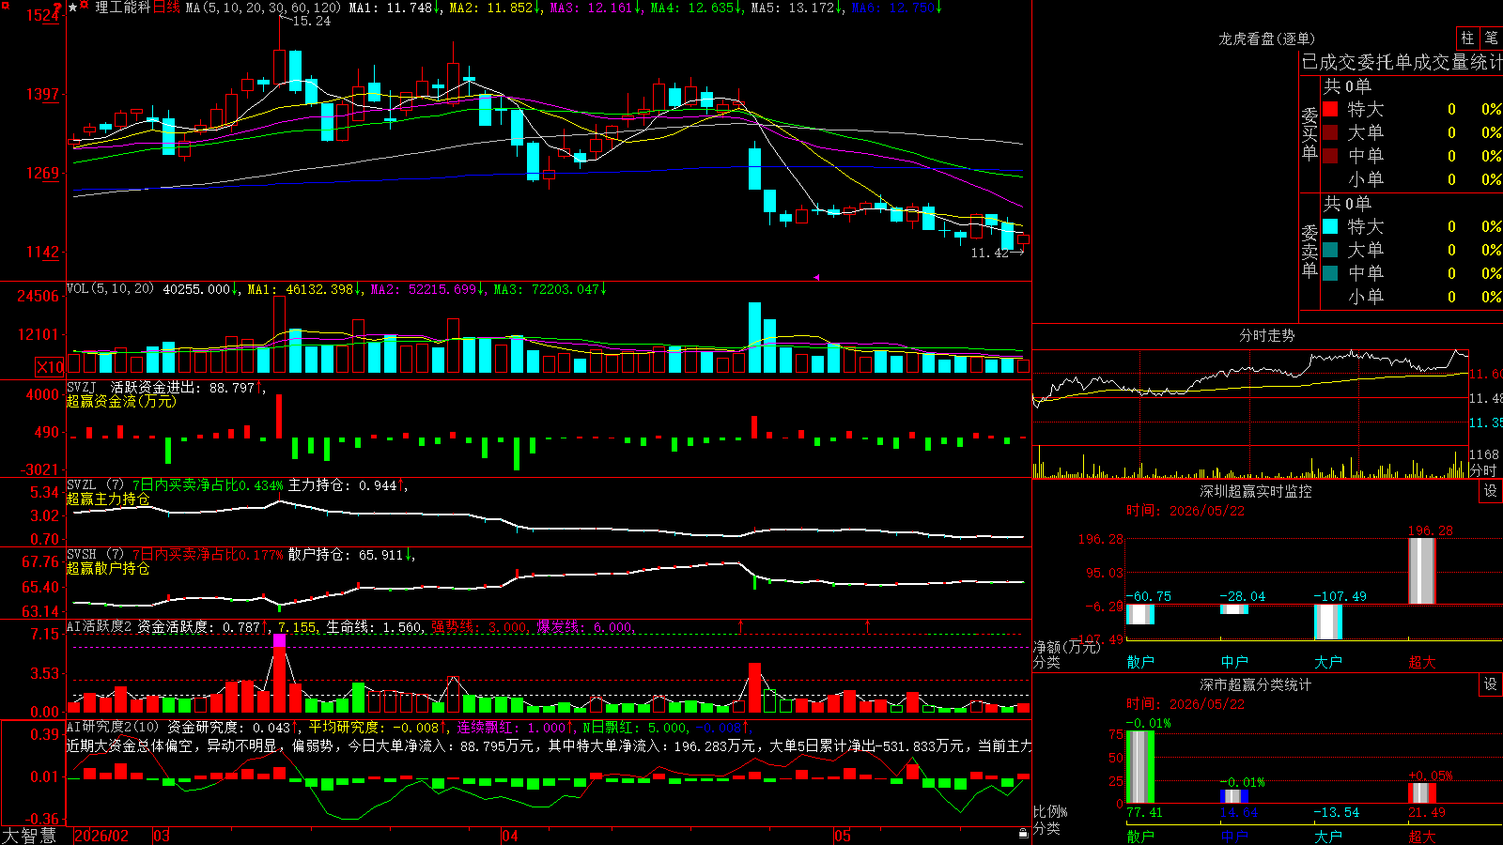Viewport: 1503px width, 845px height.
Task: Click the red gear icon beside 理工能科
Action: tap(85, 7)
